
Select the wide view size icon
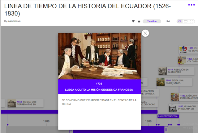[186, 21]
